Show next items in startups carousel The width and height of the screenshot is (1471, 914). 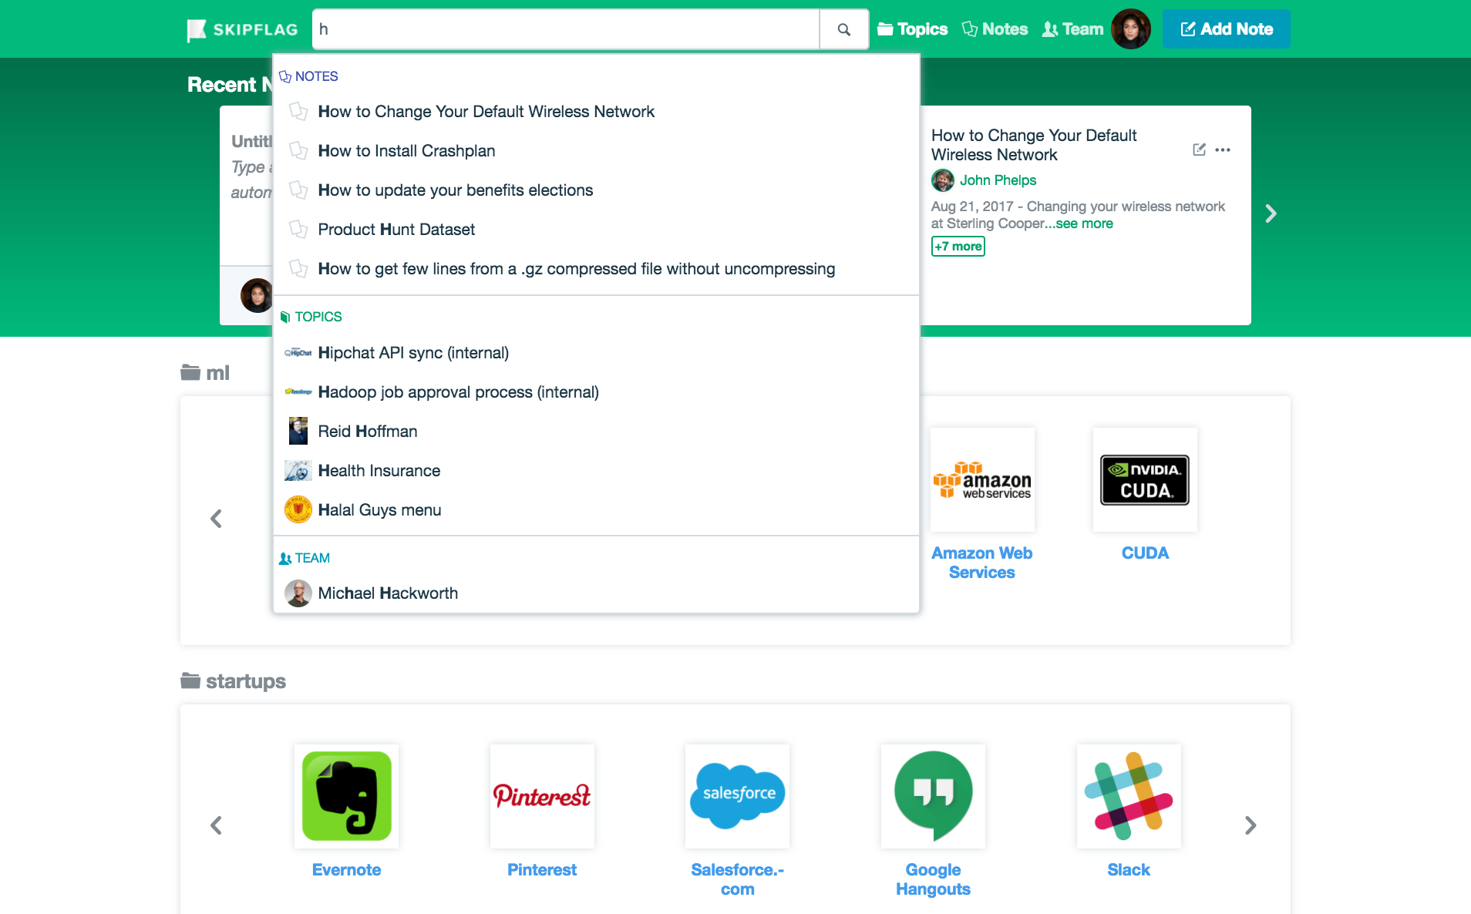pyautogui.click(x=1251, y=825)
